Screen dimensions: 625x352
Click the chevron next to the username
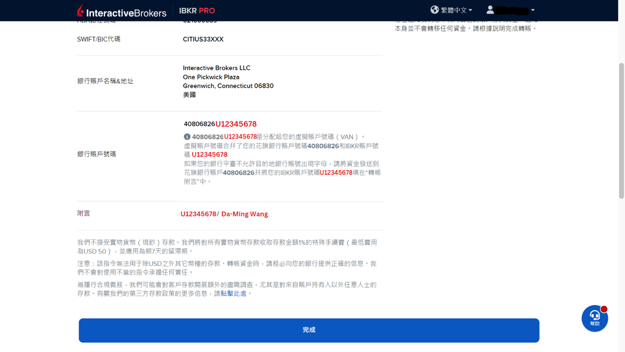tap(532, 9)
